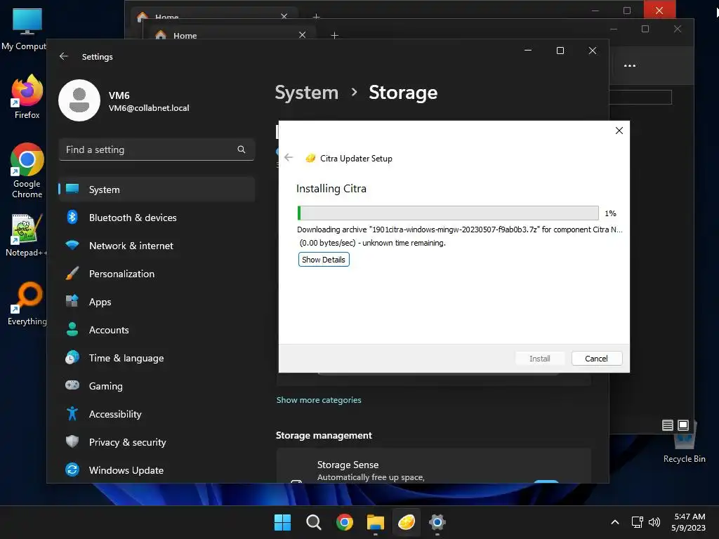Switch to large icons view in File Explorer

(682, 425)
